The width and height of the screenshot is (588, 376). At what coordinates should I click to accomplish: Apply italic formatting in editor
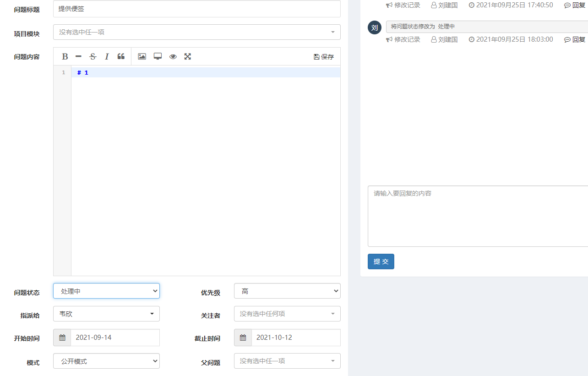point(107,56)
